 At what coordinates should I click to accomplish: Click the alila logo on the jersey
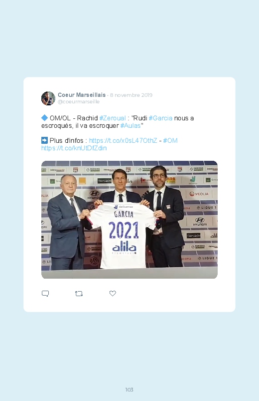point(124,248)
